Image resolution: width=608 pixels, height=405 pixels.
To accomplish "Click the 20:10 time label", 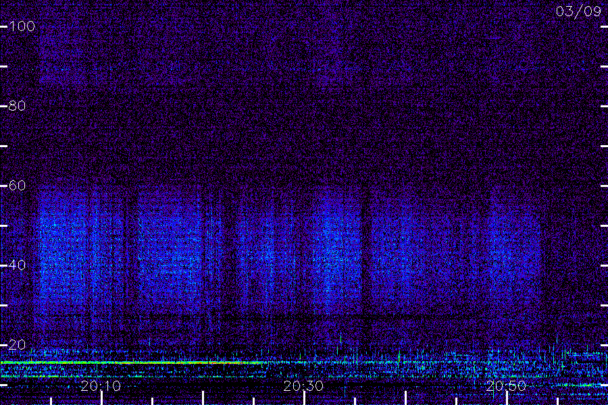I will point(101,386).
